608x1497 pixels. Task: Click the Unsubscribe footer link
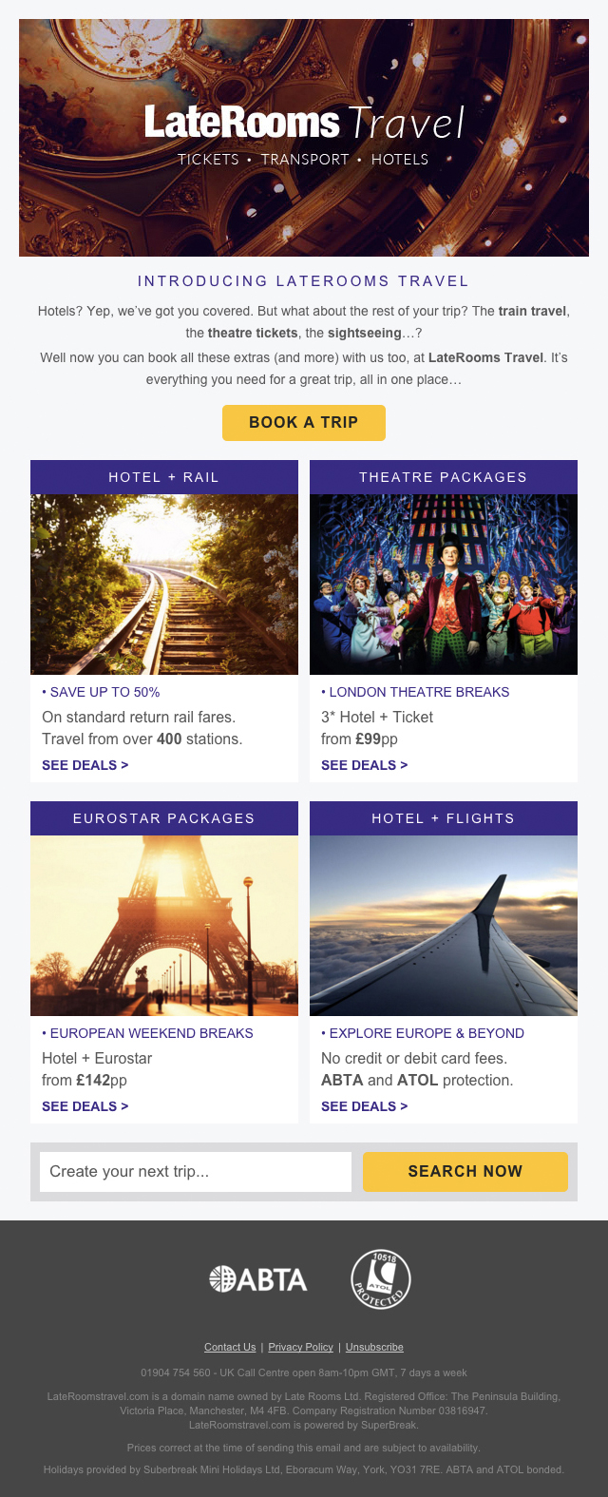pyautogui.click(x=374, y=1347)
